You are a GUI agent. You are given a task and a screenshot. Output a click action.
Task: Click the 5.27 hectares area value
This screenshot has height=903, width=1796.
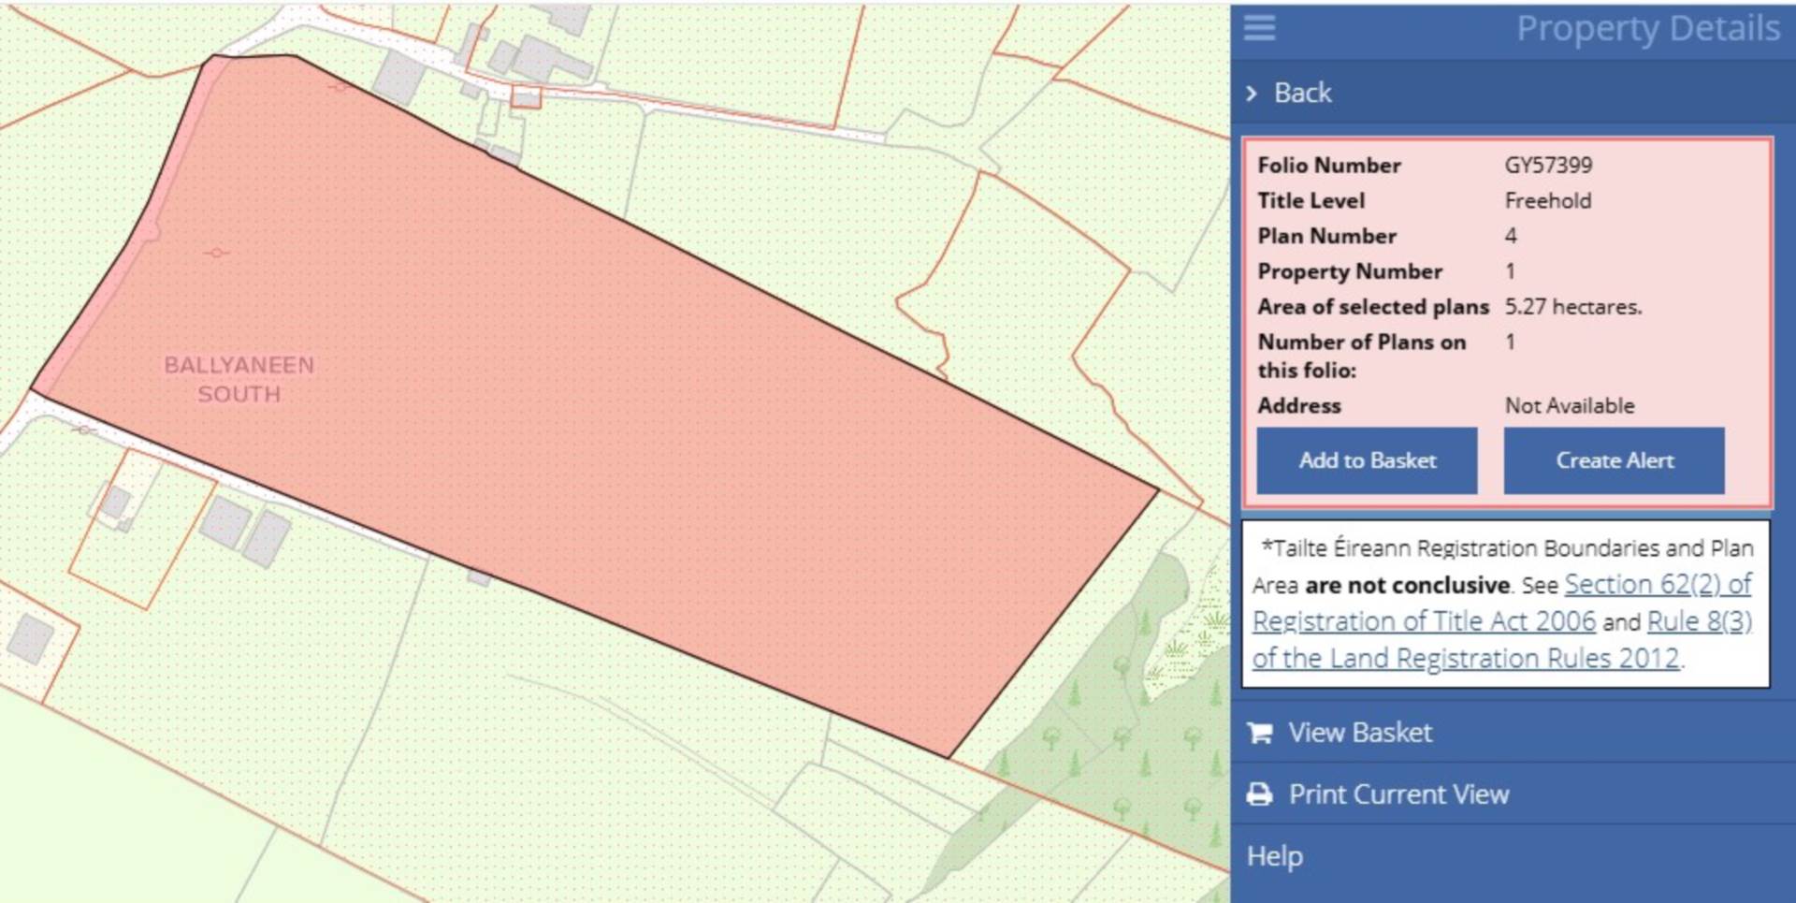tap(1572, 307)
